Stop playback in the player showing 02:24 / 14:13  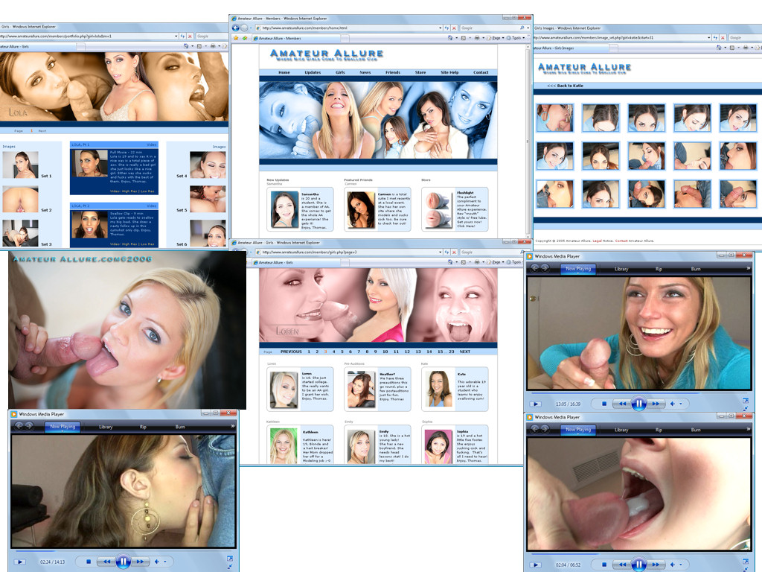click(x=89, y=562)
